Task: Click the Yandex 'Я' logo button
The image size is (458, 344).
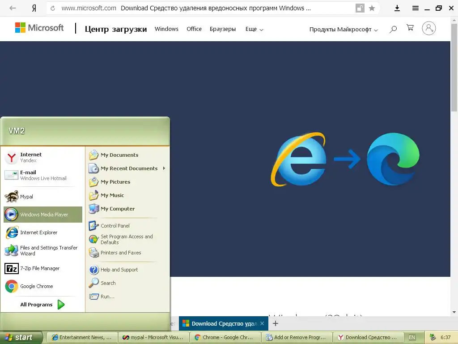Action: (34, 8)
